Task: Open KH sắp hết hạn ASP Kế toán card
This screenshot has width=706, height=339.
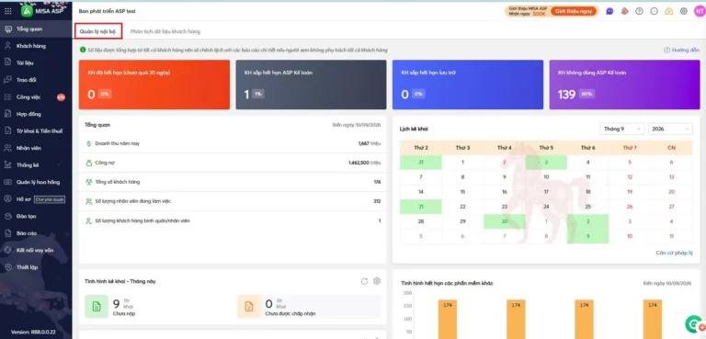Action: 311,85
